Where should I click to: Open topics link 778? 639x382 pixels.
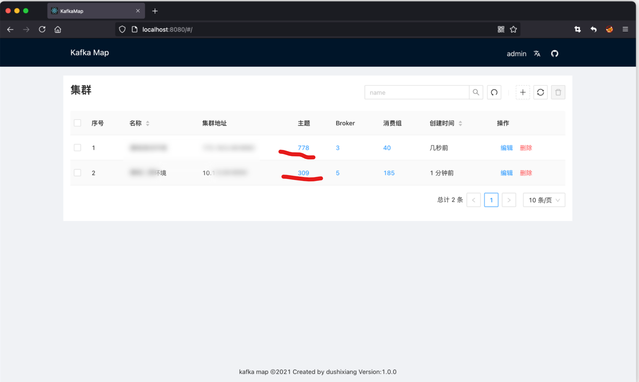303,148
